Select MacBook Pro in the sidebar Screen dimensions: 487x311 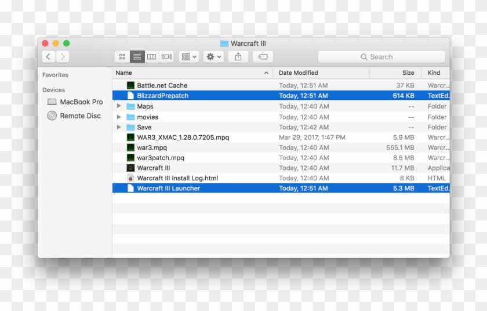pos(75,102)
